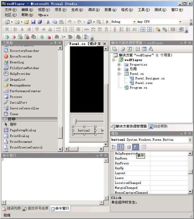Open the 视图(V) menu
This screenshot has width=194, height=219.
coord(44,10)
